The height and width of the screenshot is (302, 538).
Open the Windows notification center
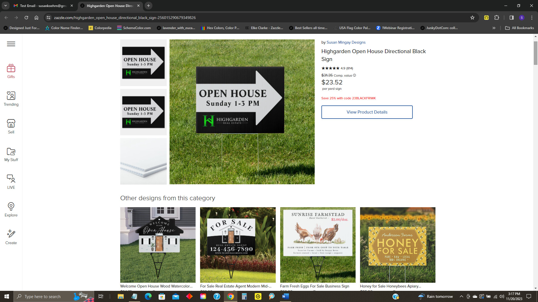tap(529, 296)
